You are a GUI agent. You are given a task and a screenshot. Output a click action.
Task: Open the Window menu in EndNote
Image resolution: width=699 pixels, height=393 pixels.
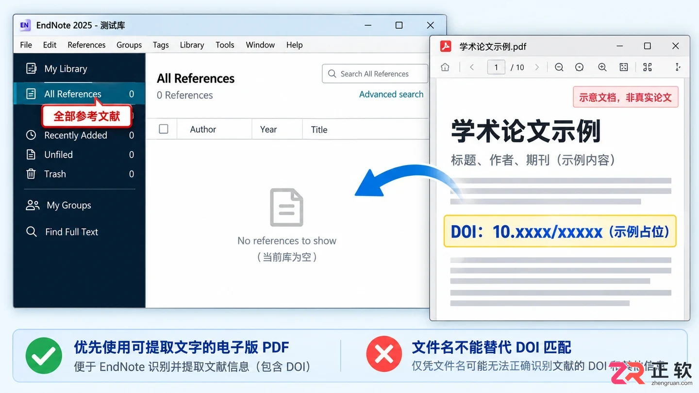click(x=260, y=45)
